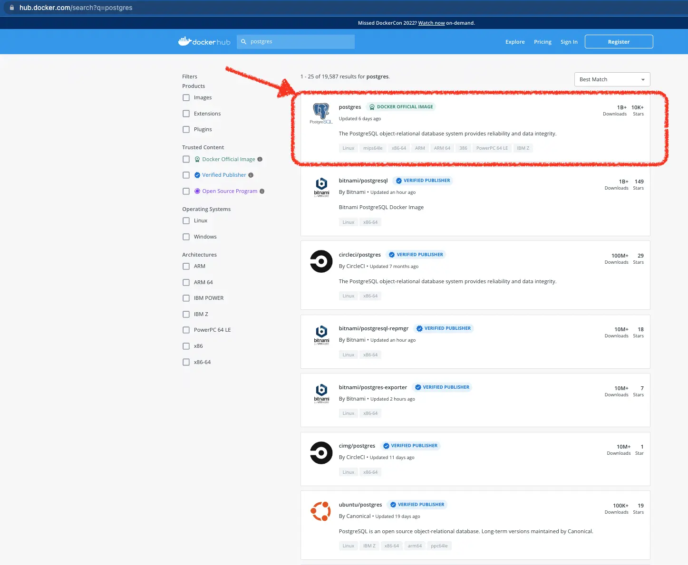Check the x86 architecture checkbox

point(186,346)
